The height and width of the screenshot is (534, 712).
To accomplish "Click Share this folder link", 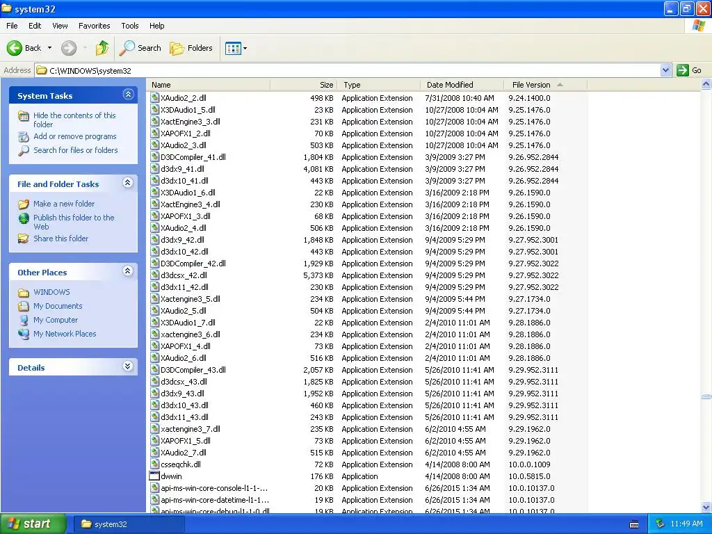I will (x=61, y=238).
